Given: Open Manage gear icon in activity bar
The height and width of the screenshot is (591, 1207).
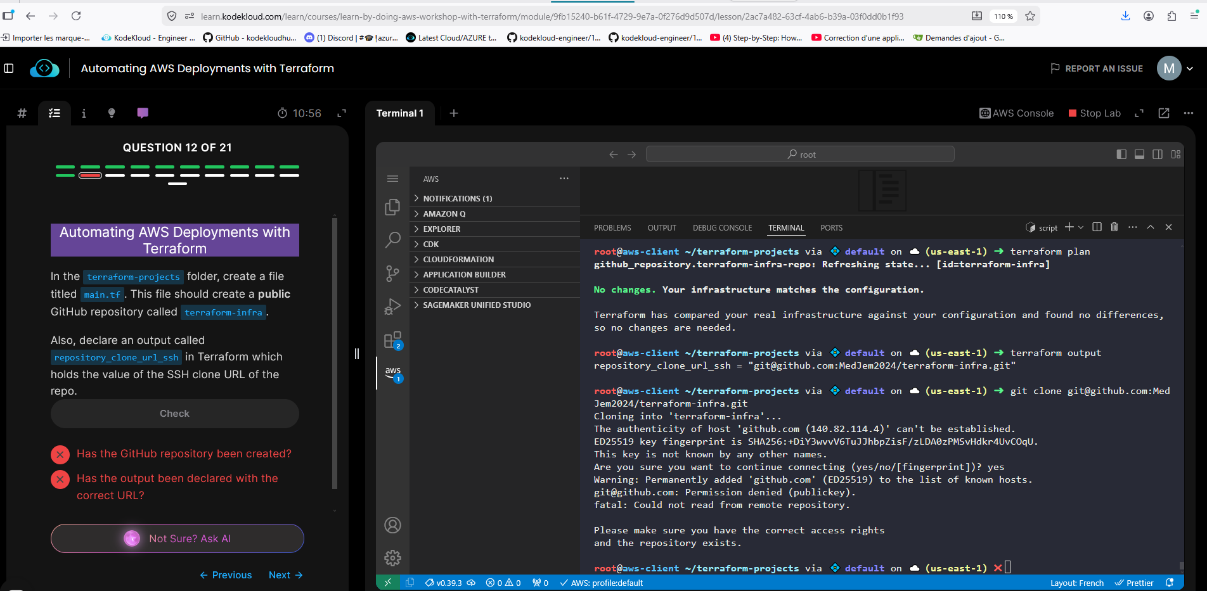Looking at the screenshot, I should point(392,558).
